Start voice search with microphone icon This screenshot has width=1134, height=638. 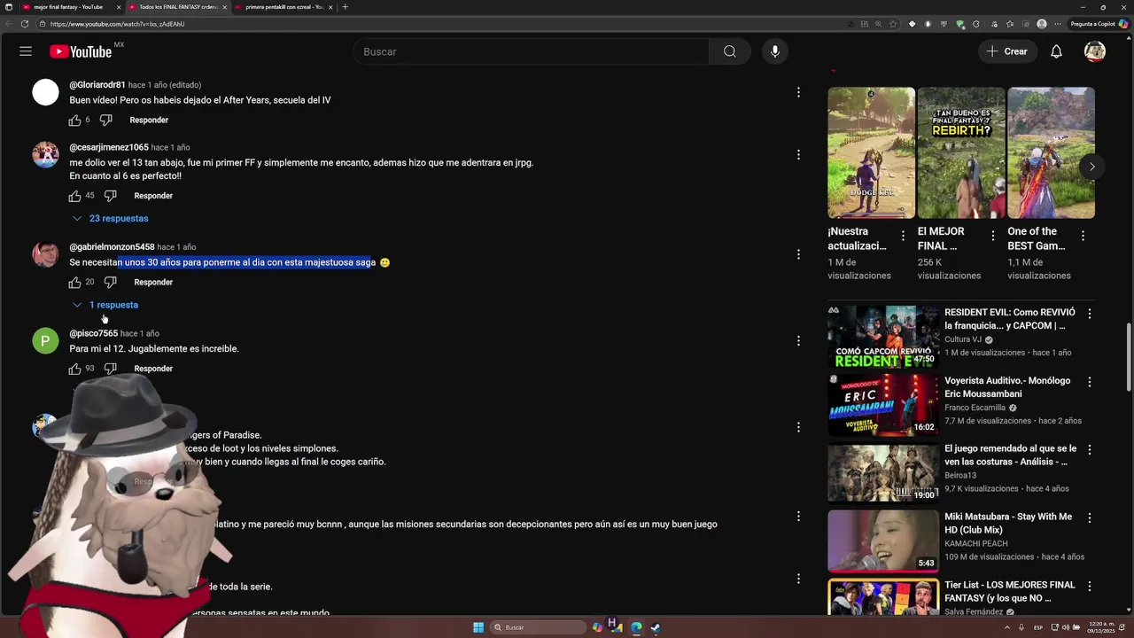click(775, 51)
